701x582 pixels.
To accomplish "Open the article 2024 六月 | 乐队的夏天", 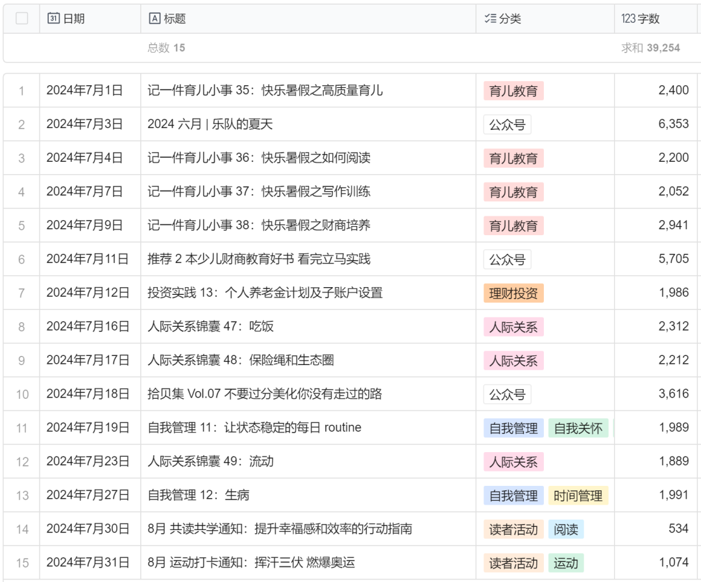I will click(210, 124).
